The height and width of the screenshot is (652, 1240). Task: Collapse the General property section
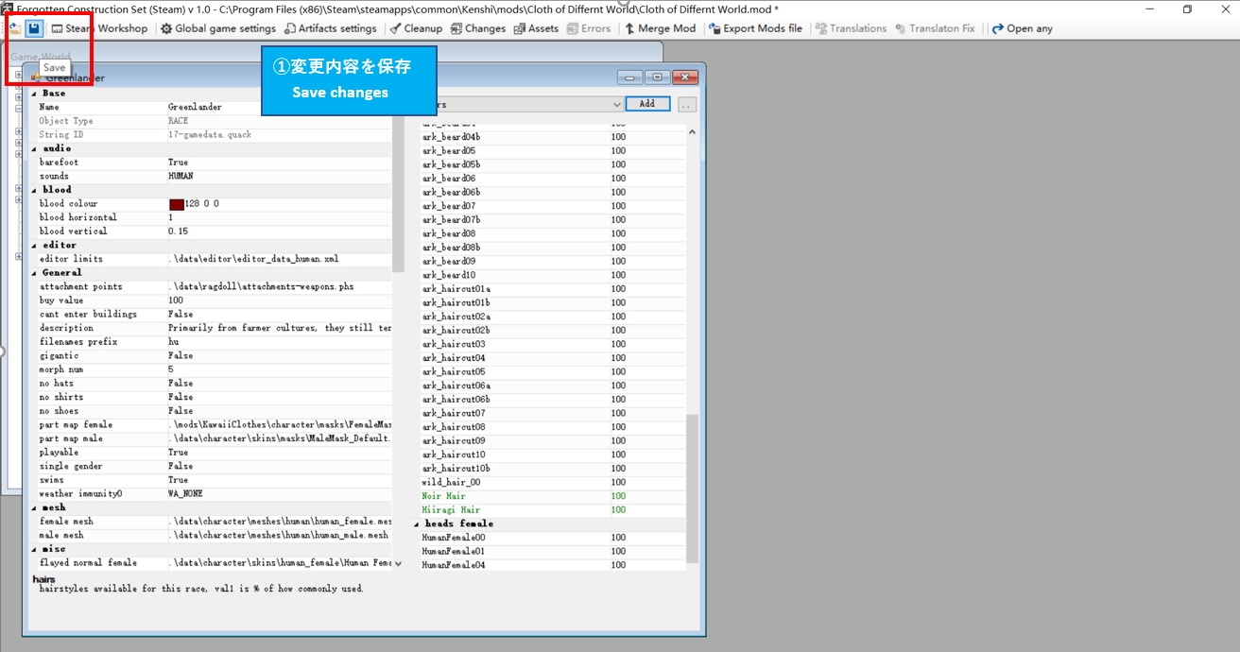pos(35,273)
